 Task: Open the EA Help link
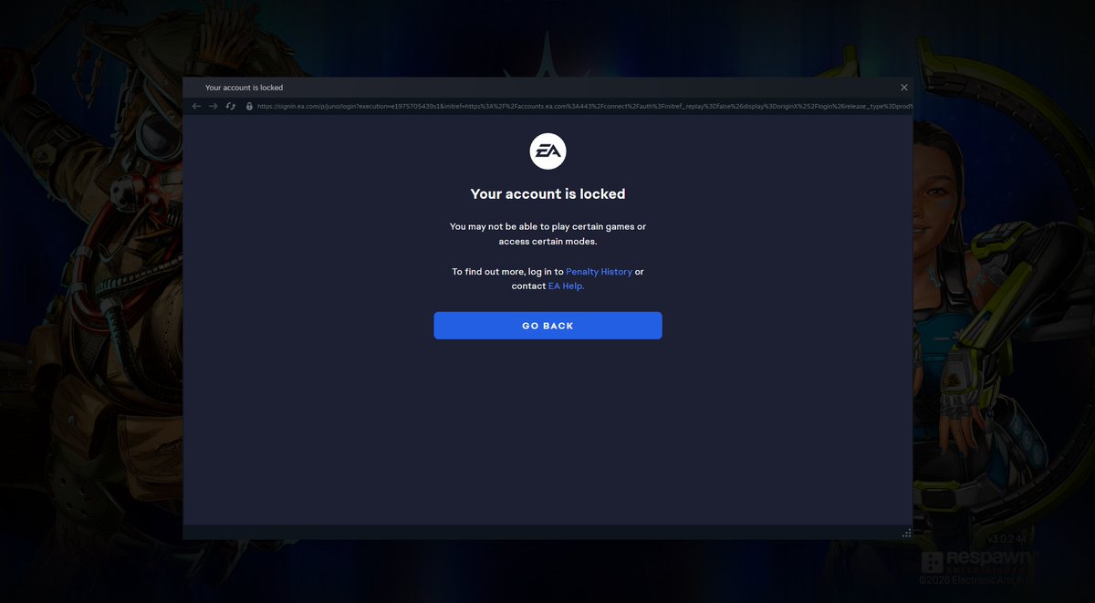[x=566, y=286]
